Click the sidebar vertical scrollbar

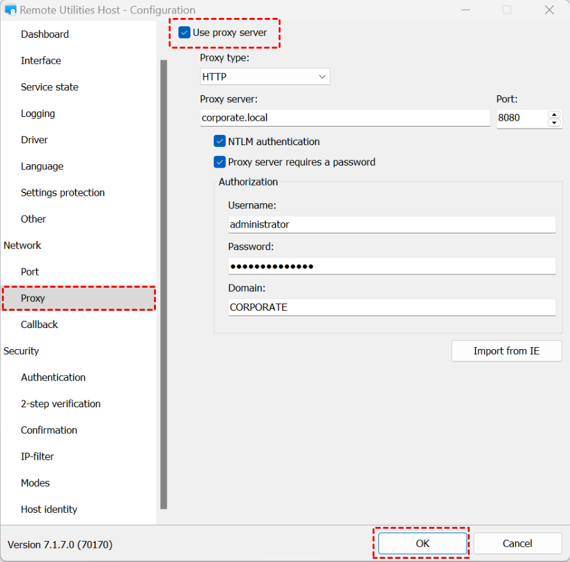(164, 285)
